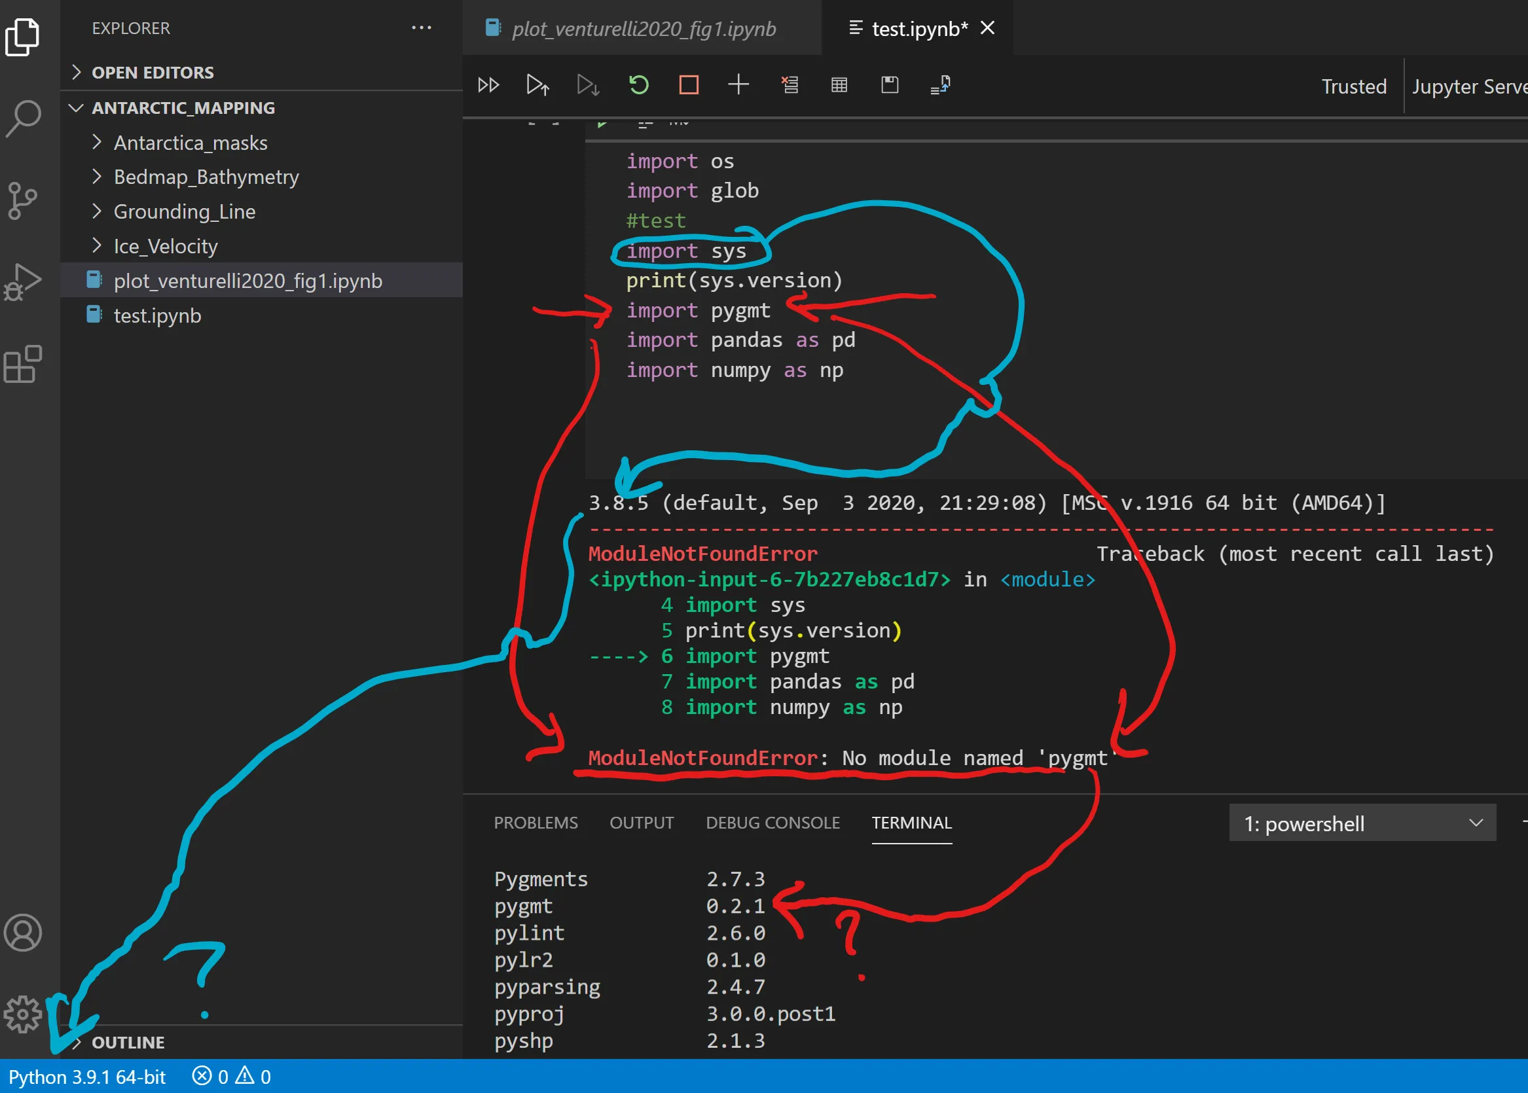
Task: Switch to the plot_venturelli2020_fig1.ipynb tab
Action: click(x=643, y=29)
